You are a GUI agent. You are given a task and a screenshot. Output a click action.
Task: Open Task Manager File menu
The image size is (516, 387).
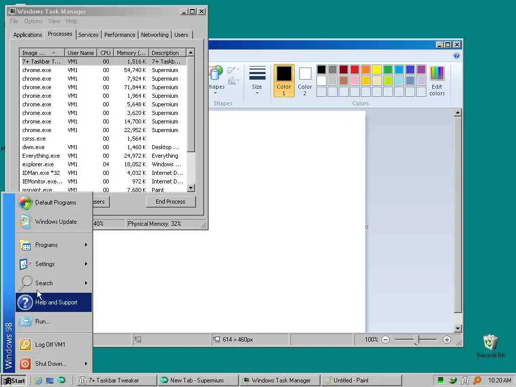point(14,21)
